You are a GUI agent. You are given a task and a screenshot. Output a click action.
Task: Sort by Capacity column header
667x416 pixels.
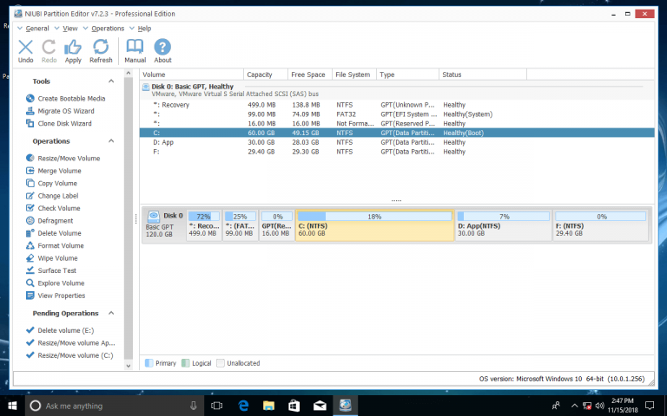(x=266, y=75)
